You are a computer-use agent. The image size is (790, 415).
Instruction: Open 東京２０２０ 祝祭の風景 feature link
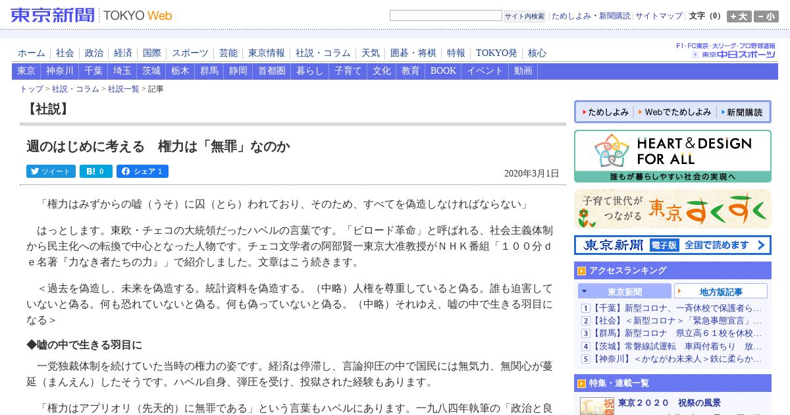coord(670,402)
